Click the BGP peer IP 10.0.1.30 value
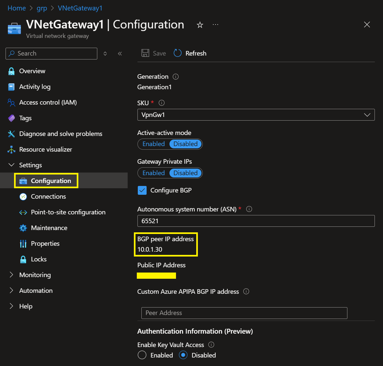The width and height of the screenshot is (383, 366). tap(150, 249)
